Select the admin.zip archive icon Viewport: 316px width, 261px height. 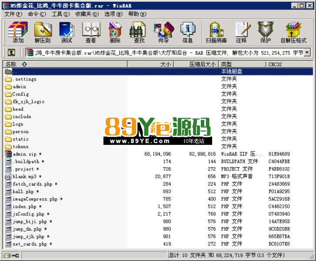pos(8,154)
